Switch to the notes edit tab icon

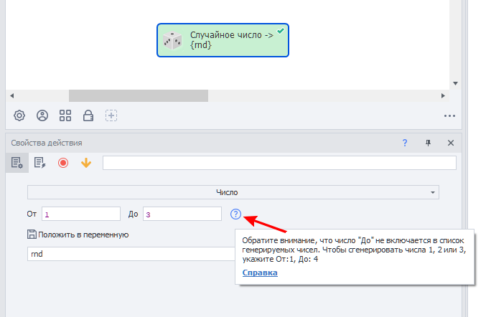coord(39,163)
